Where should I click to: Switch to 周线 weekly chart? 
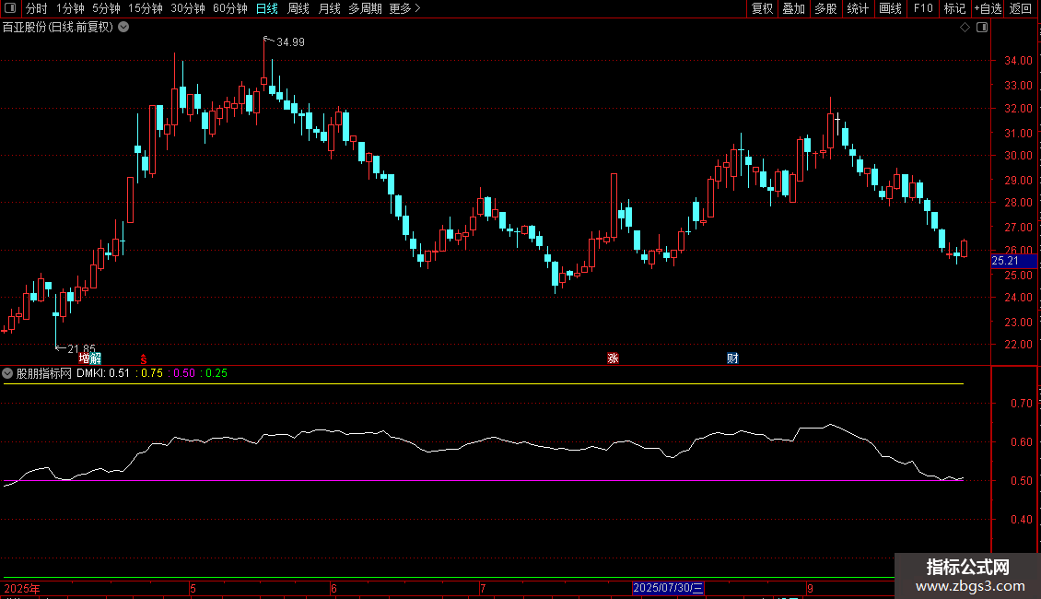tap(298, 8)
